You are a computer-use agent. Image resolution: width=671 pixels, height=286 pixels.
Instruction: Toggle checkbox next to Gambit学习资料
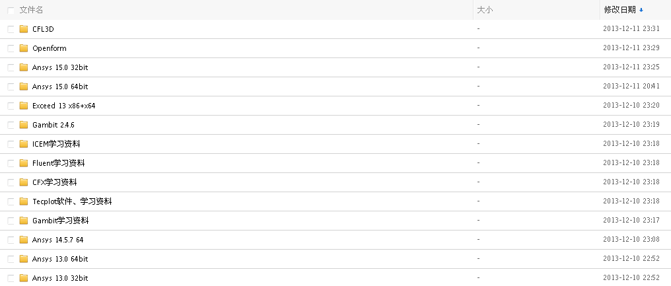11,221
